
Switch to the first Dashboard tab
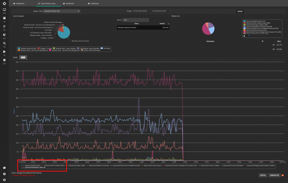19,3
